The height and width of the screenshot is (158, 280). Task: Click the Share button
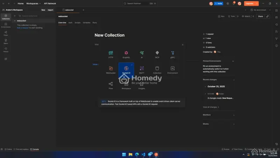tap(260, 16)
